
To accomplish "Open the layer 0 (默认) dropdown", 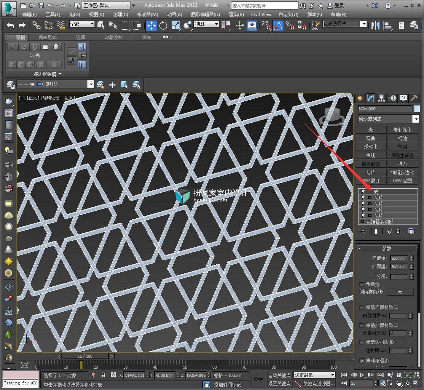I will (x=55, y=84).
